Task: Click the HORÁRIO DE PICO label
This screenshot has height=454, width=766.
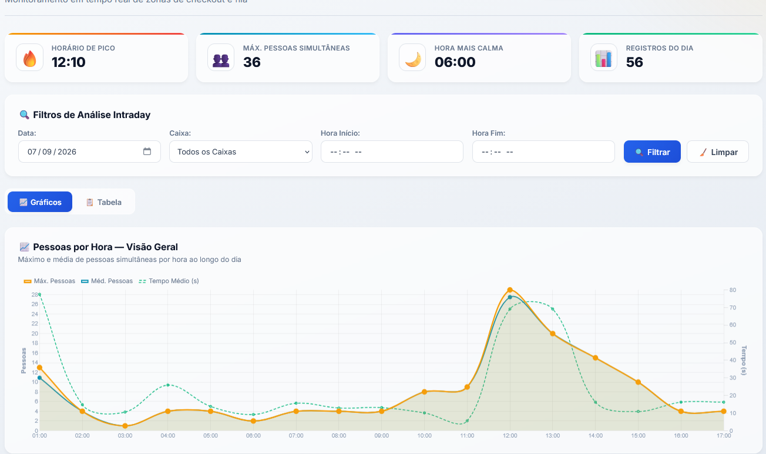Action: [x=83, y=48]
